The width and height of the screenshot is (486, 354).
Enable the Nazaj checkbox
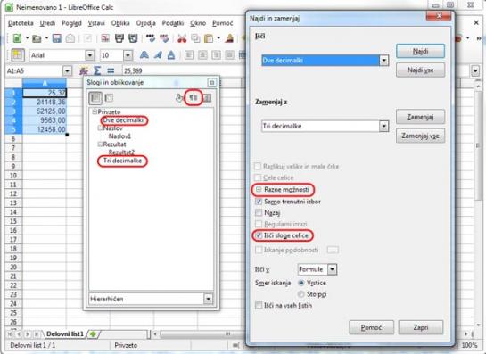259,212
